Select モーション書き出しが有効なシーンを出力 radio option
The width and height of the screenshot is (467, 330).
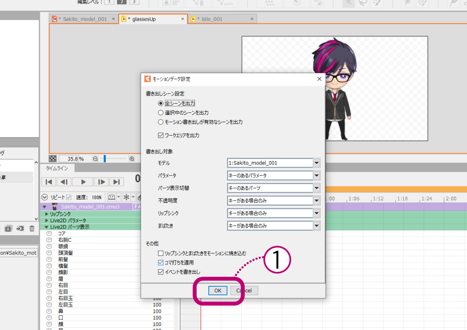pyautogui.click(x=161, y=122)
